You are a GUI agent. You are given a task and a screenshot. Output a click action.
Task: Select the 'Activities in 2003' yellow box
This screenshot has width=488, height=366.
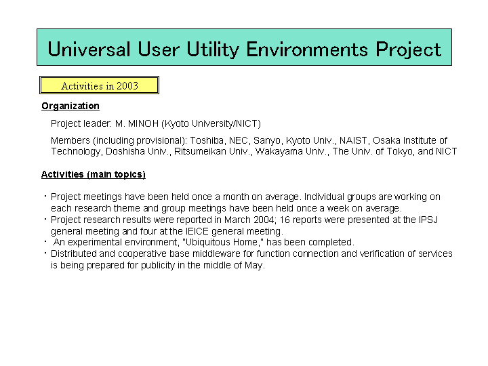(x=99, y=85)
